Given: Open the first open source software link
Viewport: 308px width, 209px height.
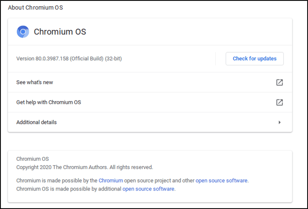Looking at the screenshot, I should click(221, 180).
